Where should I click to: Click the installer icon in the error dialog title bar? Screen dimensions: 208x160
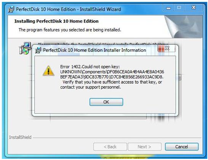(x=38, y=50)
